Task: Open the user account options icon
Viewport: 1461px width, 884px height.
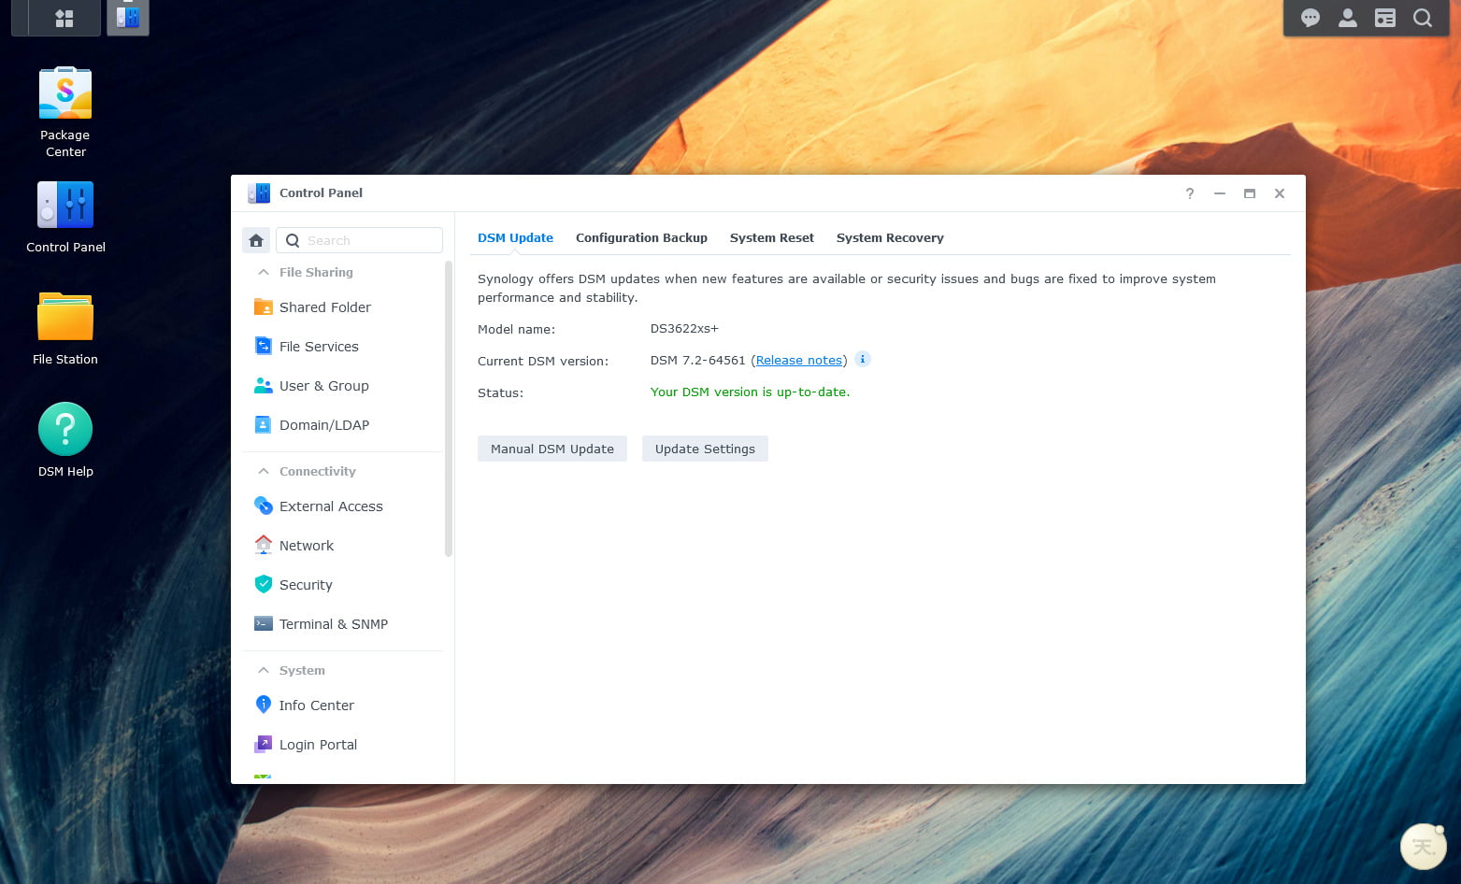Action: 1348,18
